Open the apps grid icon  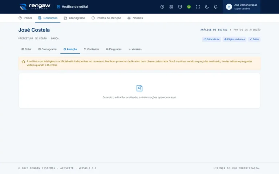click(171, 7)
